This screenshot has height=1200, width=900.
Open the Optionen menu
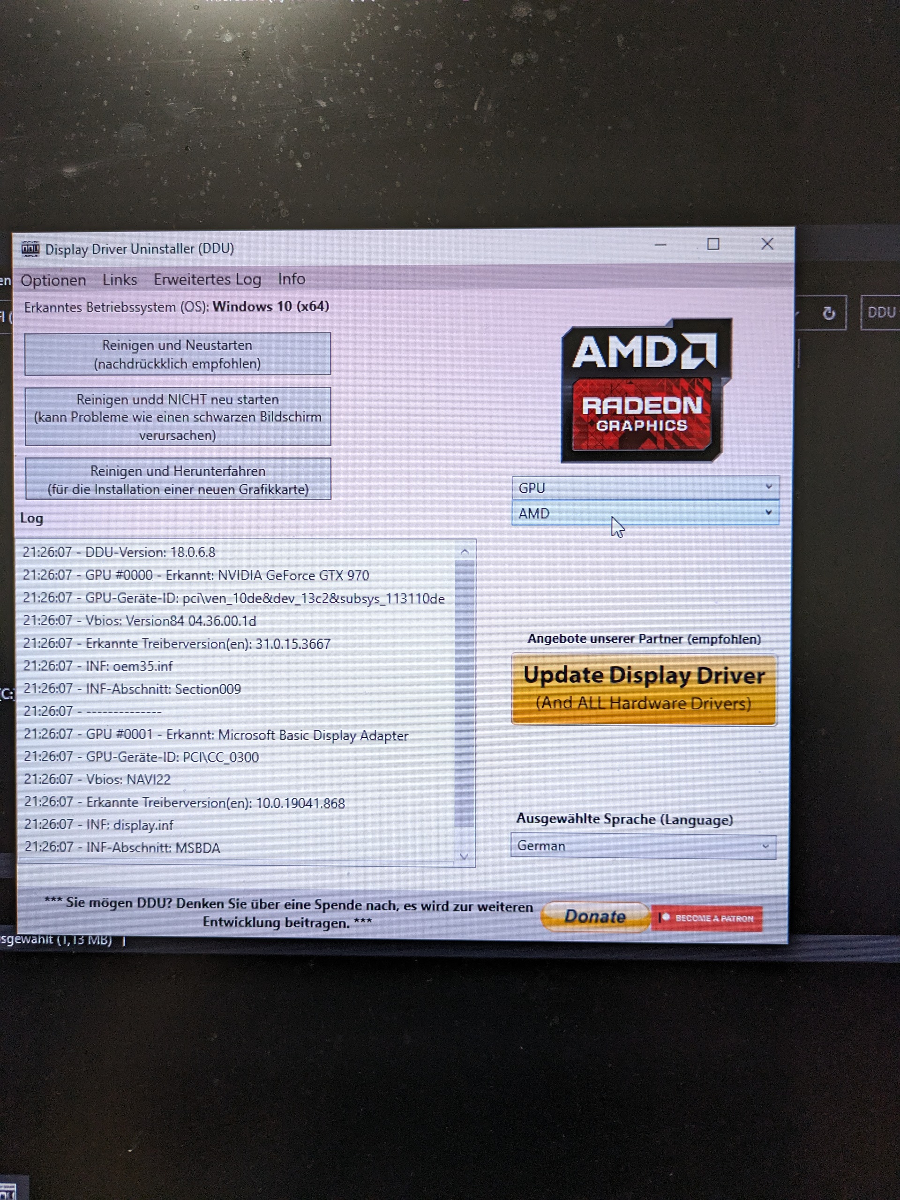point(53,280)
